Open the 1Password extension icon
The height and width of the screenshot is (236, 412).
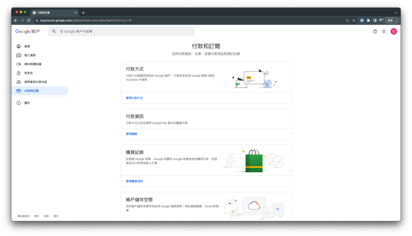(x=362, y=20)
